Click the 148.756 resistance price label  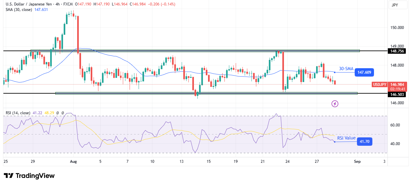coord(397,51)
